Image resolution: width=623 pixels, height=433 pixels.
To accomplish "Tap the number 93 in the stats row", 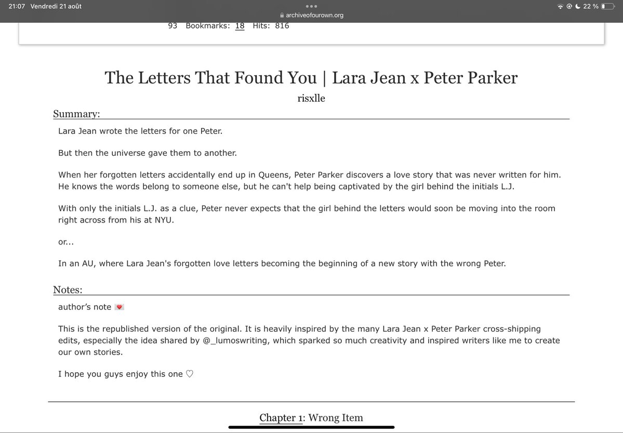I will [173, 26].
